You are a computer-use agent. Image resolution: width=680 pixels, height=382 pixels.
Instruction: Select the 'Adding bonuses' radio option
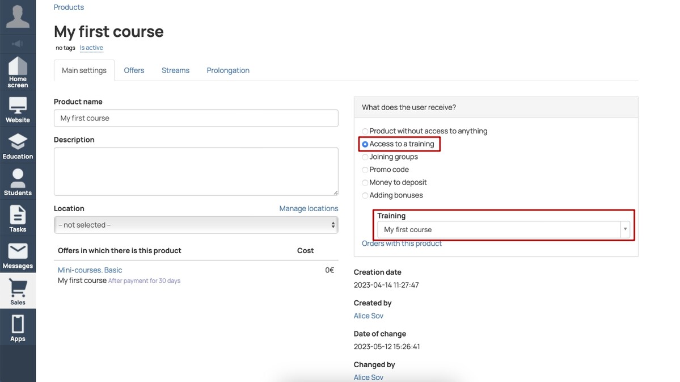click(x=365, y=196)
